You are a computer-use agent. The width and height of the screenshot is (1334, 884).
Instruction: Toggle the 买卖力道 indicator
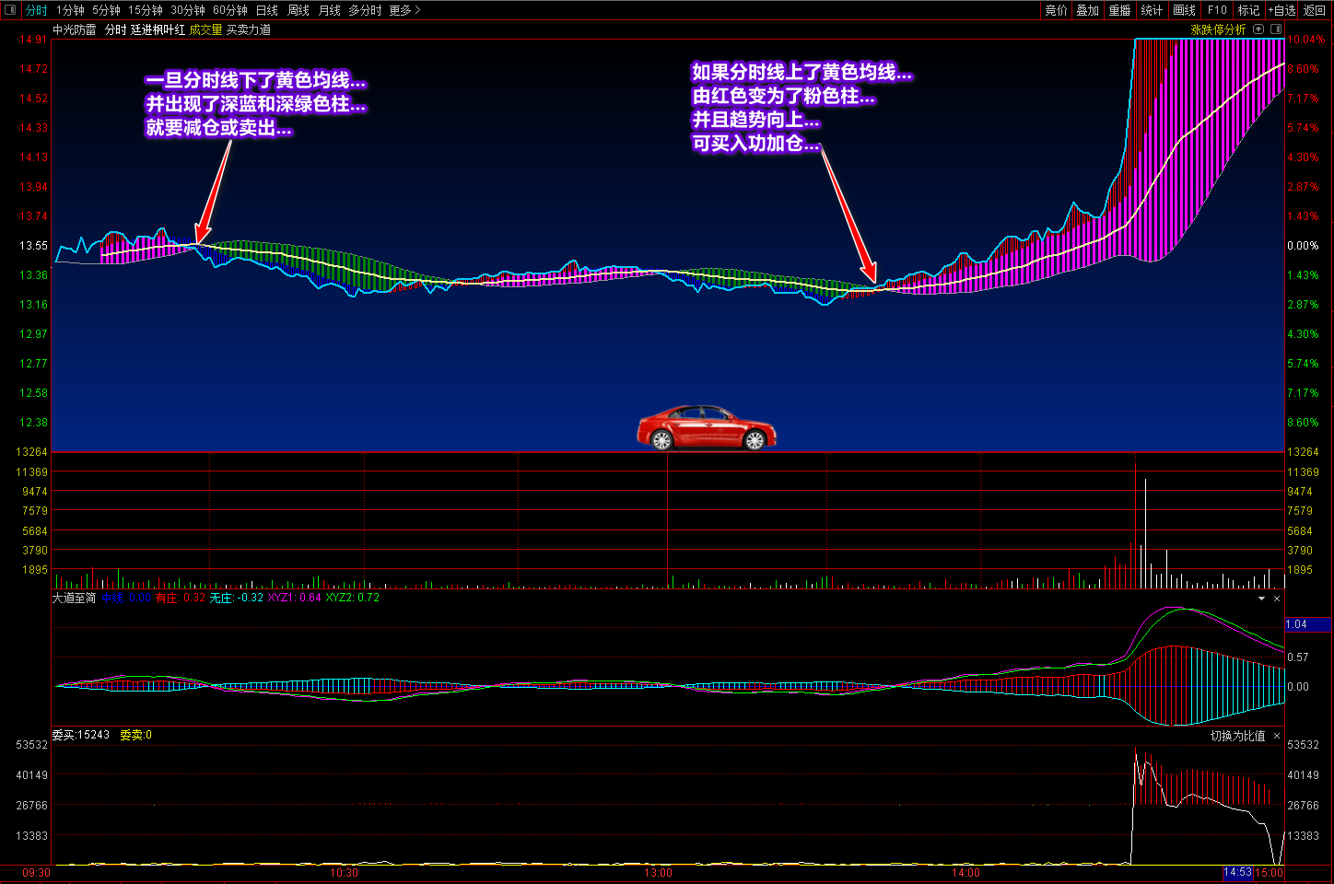click(x=249, y=29)
